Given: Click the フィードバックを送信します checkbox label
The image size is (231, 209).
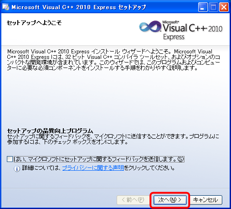Looking at the screenshot, I should [x=99, y=159].
